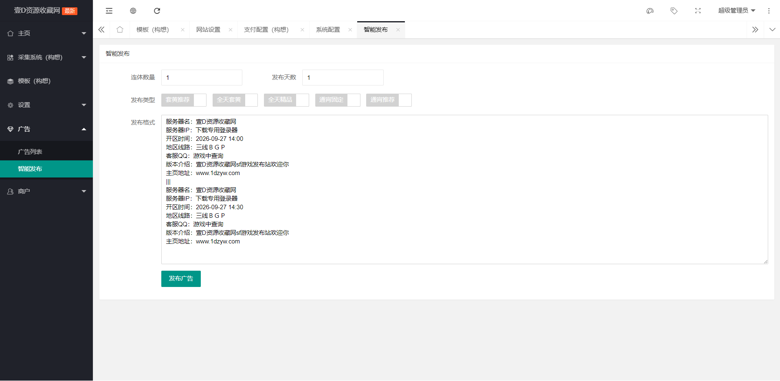Close the 系统配置 tab
Image resolution: width=780 pixels, height=381 pixels.
(350, 30)
